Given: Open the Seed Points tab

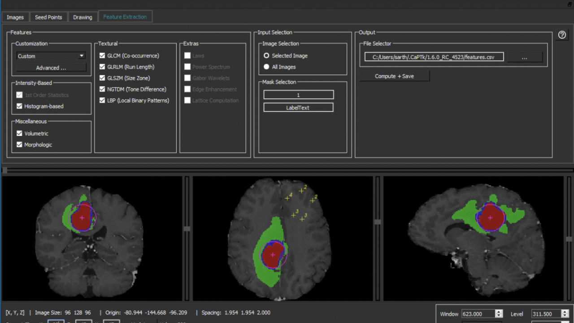Looking at the screenshot, I should pyautogui.click(x=48, y=17).
